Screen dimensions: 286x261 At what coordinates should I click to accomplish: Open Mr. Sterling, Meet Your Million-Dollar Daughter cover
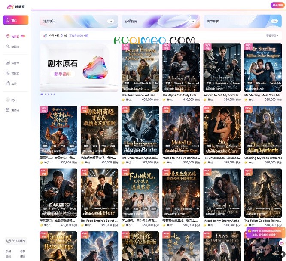263,68
